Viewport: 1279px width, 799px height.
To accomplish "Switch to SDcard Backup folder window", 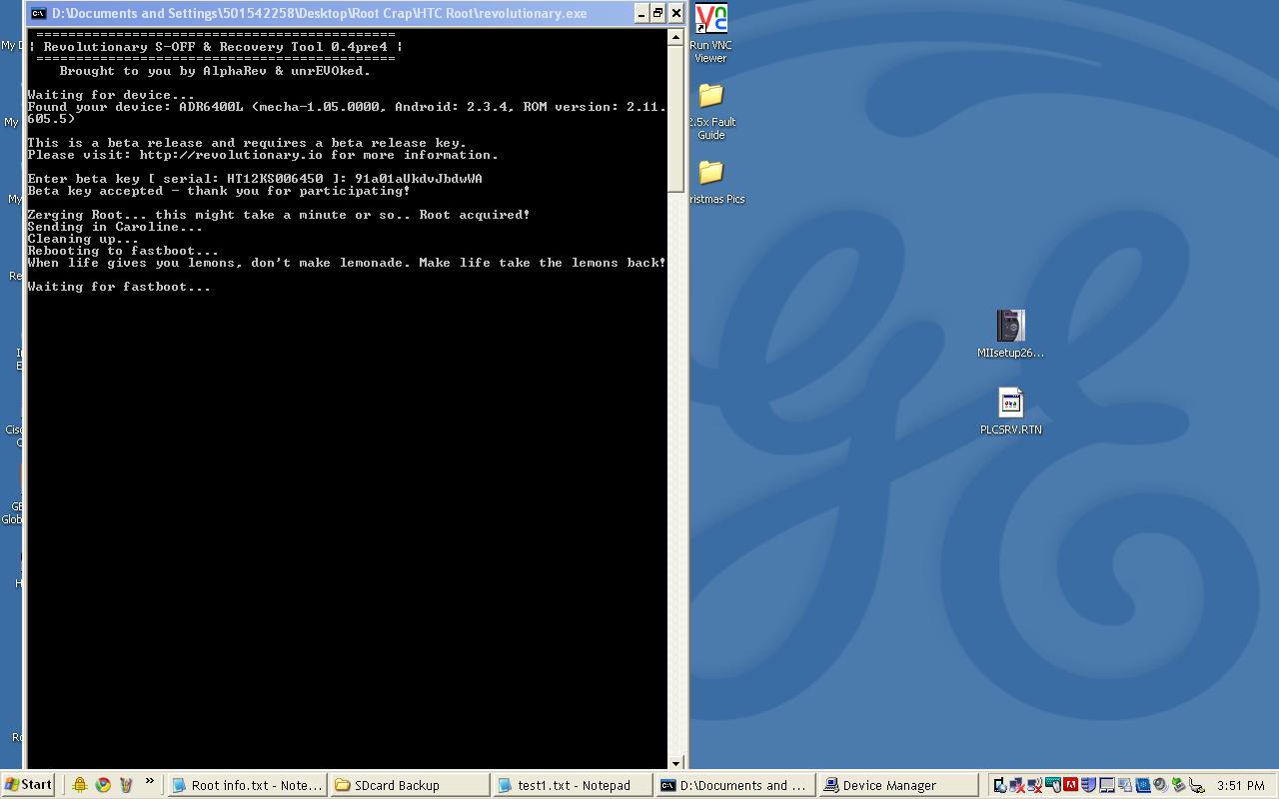I will 409,785.
